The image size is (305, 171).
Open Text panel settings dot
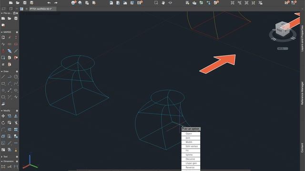[17, 157]
